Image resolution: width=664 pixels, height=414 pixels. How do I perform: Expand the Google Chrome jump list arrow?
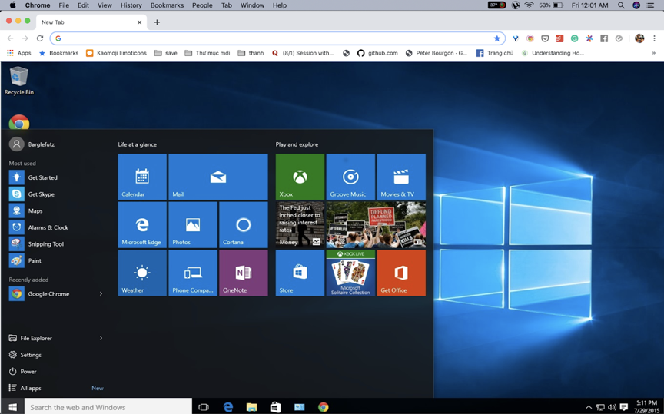click(101, 293)
